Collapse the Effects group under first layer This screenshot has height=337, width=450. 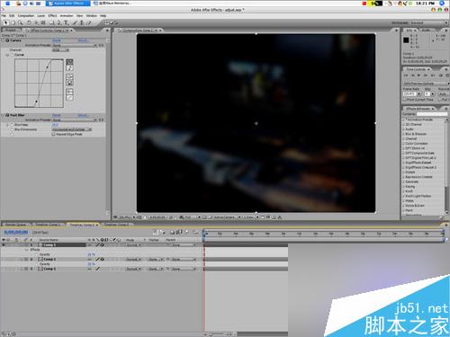coord(26,250)
